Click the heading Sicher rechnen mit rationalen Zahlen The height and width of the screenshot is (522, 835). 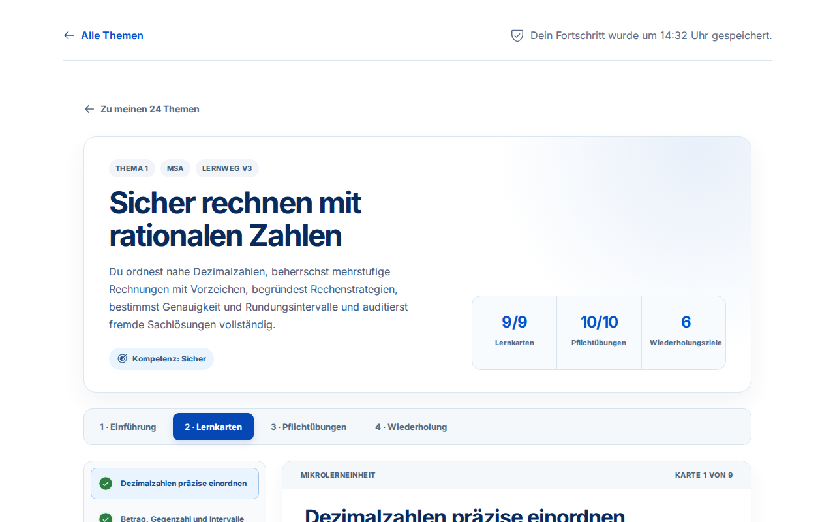click(235, 219)
